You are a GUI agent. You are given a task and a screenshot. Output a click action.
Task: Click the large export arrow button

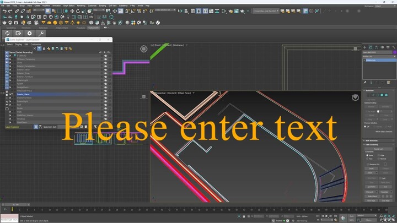click(x=19, y=33)
